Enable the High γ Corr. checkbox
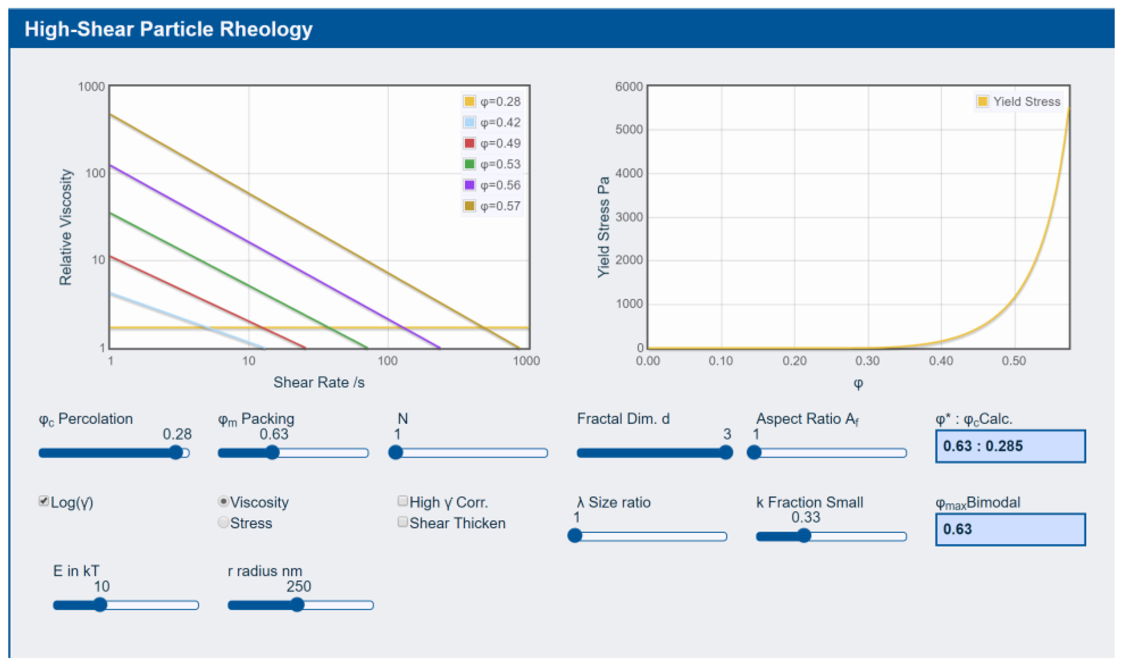This screenshot has height=667, width=1123. [403, 501]
